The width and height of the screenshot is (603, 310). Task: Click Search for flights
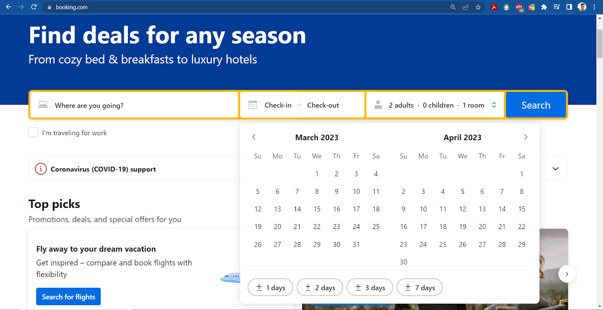click(68, 296)
